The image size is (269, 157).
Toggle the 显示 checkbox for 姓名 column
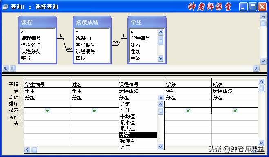click(x=94, y=110)
